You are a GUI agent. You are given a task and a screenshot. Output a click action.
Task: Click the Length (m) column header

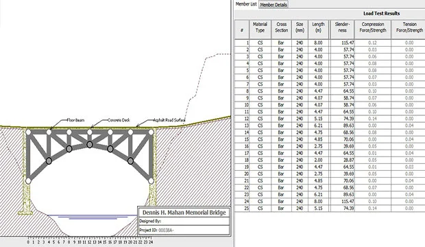318,27
